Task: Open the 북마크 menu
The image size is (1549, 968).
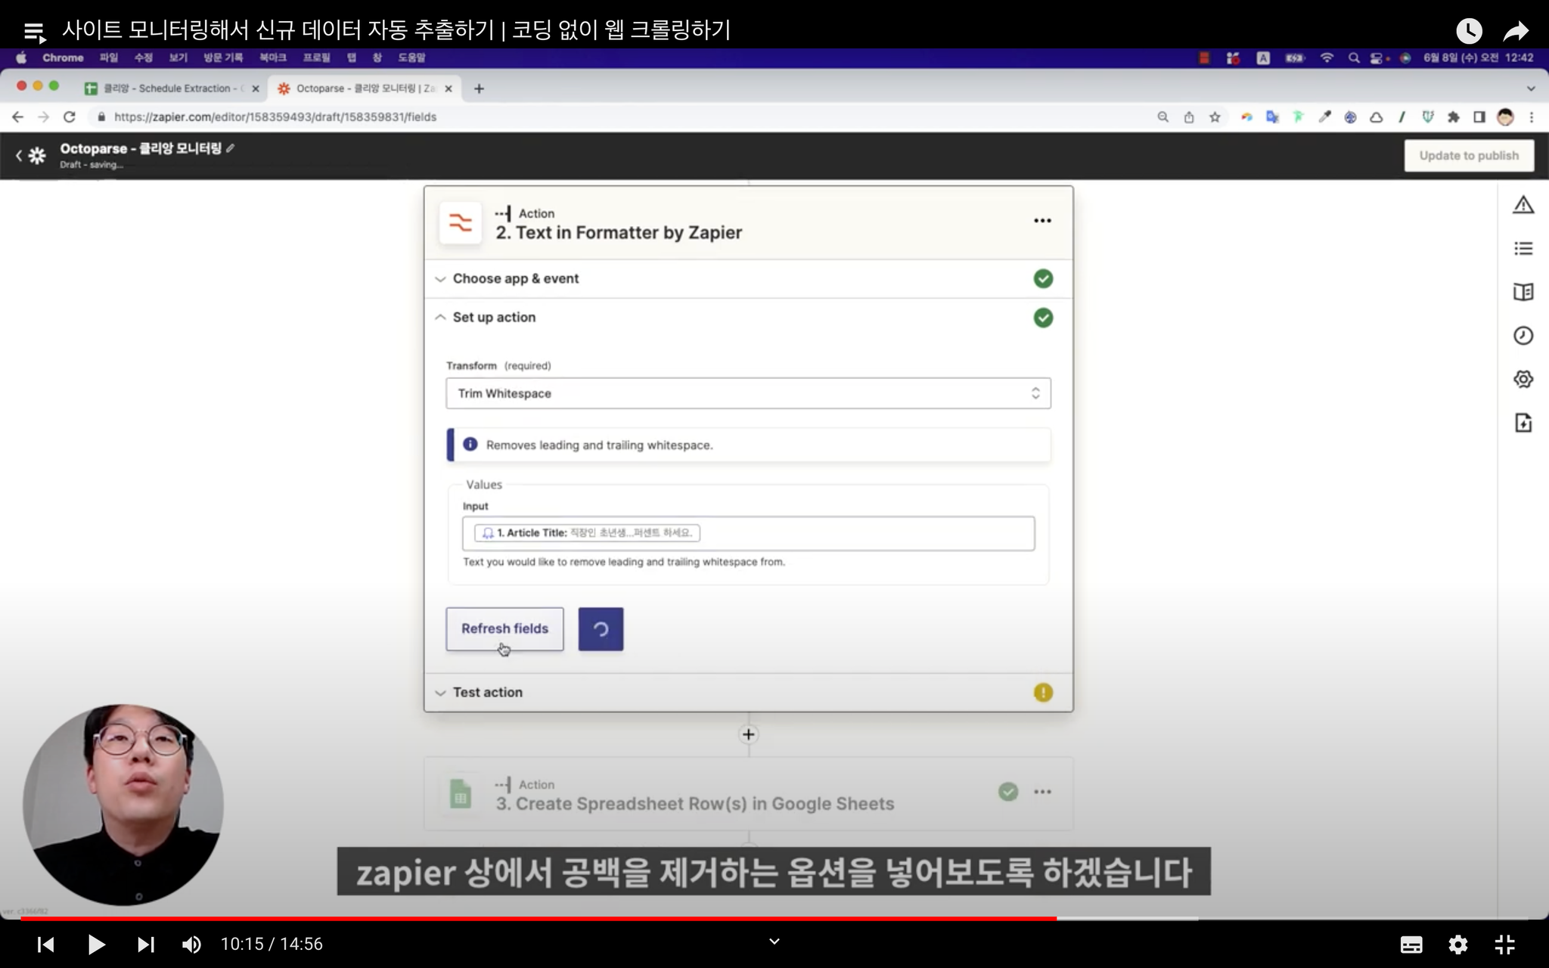Action: coord(272,57)
